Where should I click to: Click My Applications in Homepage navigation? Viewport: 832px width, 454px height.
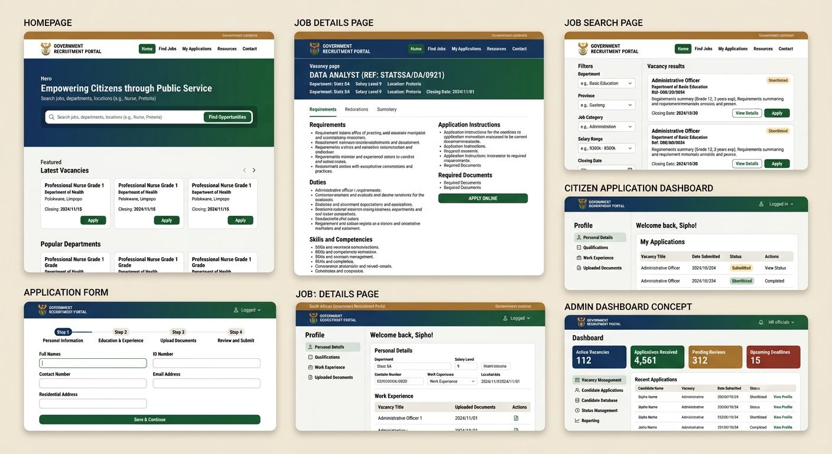coord(197,49)
